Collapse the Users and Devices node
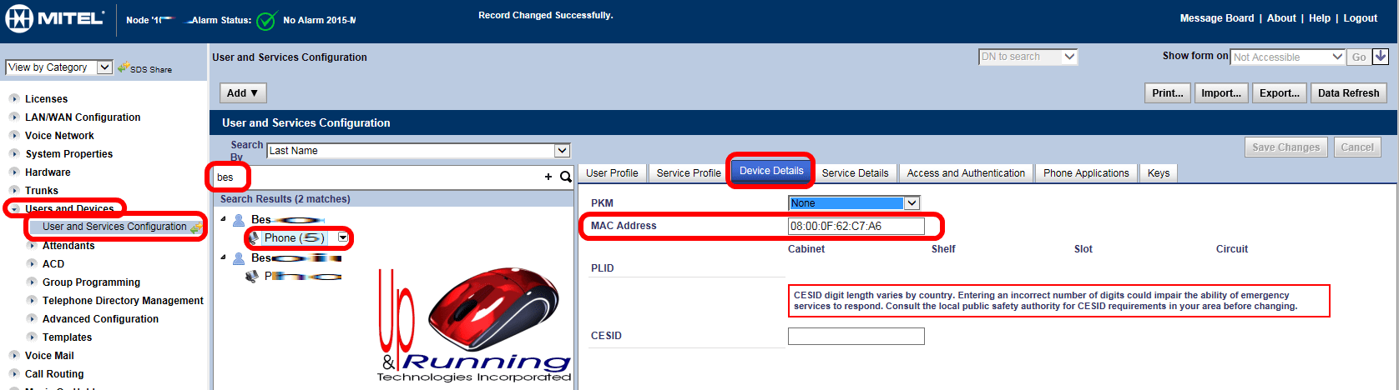Screen dimensions: 1399x390 (14, 209)
